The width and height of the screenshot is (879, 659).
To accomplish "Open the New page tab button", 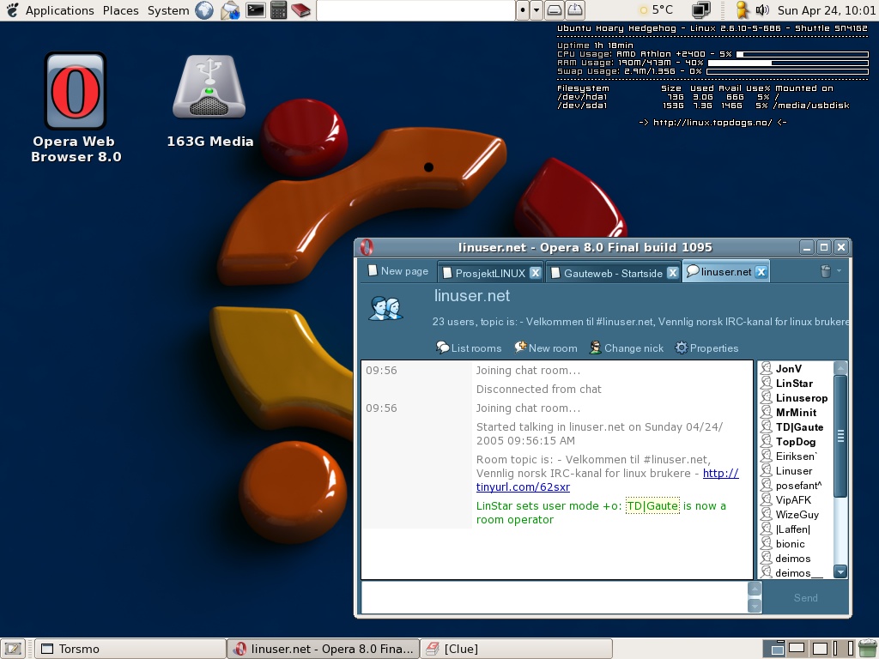I will click(397, 271).
